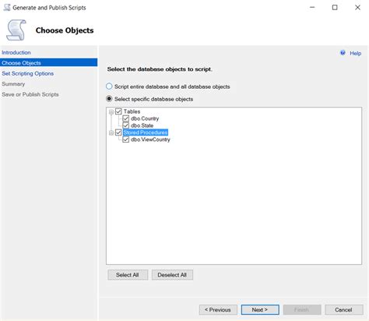This screenshot has height=321, width=369.
Task: Collapse the Stored Procedures tree node
Action: [x=111, y=132]
